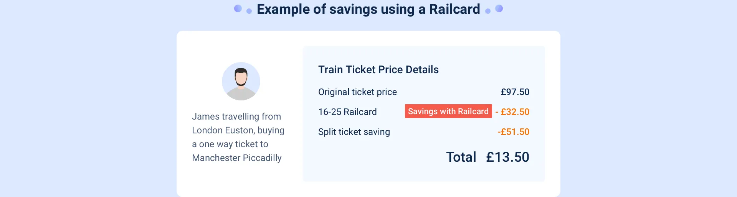Click the £97.50 original price amount

515,92
